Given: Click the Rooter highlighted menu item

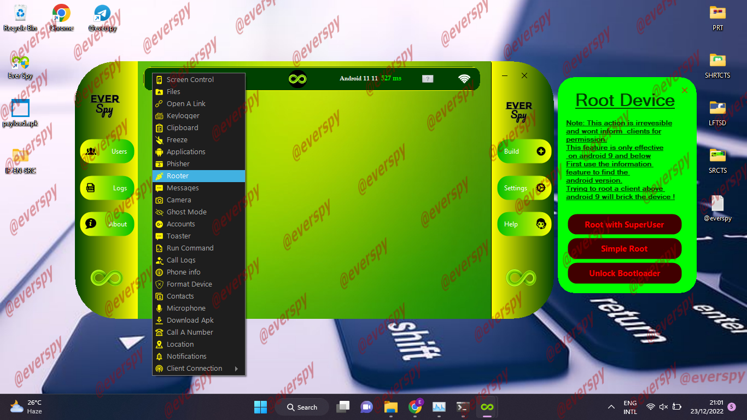Looking at the screenshot, I should click(199, 176).
